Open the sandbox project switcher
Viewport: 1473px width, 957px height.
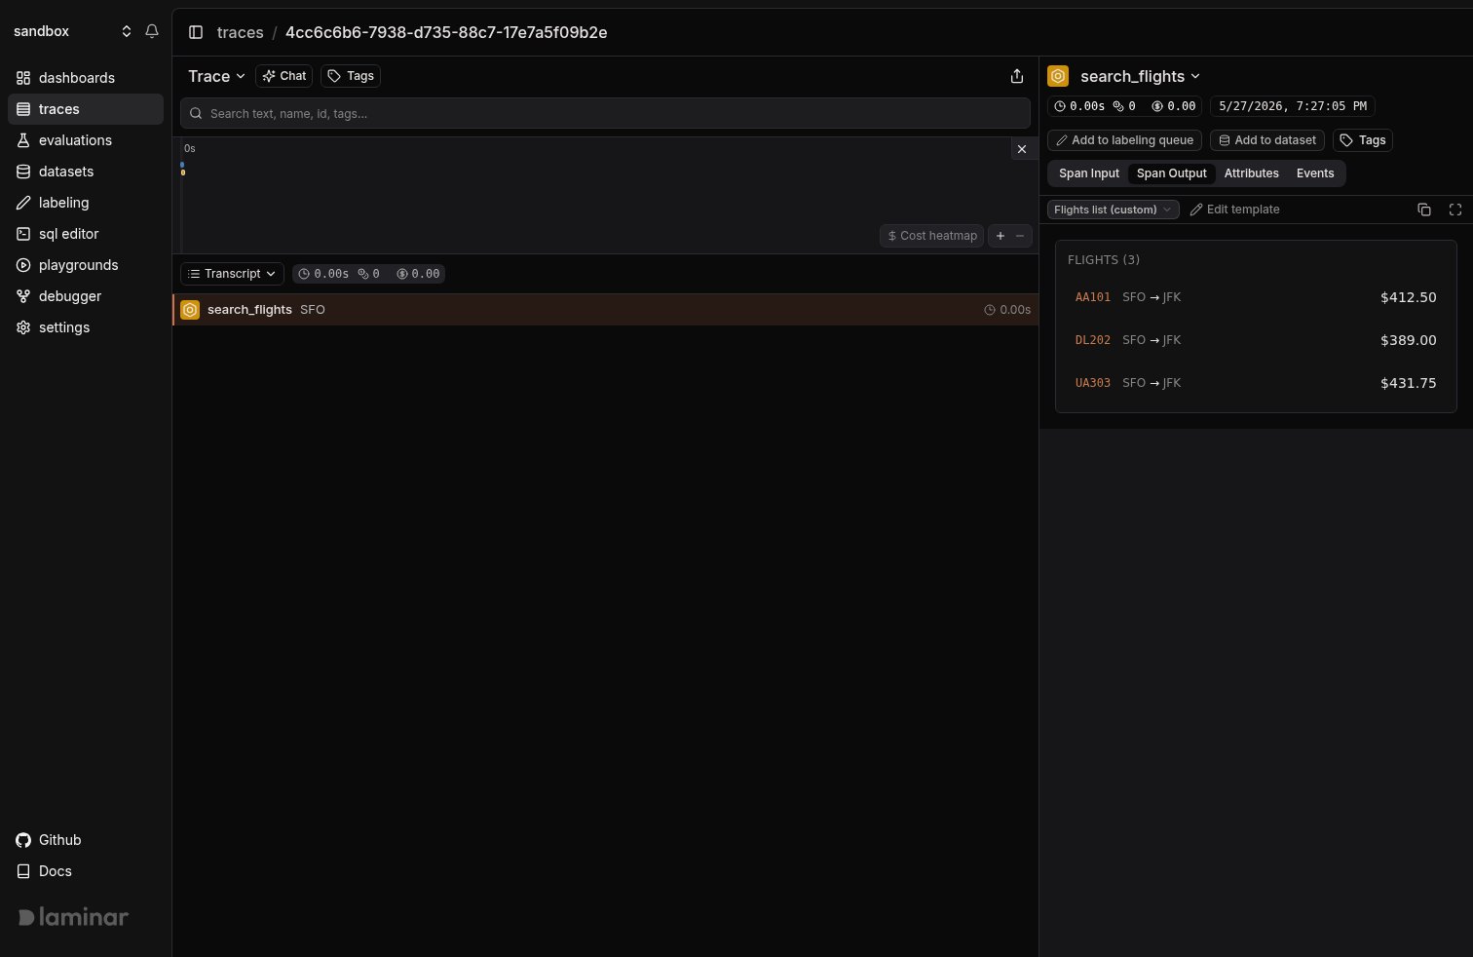(72, 31)
